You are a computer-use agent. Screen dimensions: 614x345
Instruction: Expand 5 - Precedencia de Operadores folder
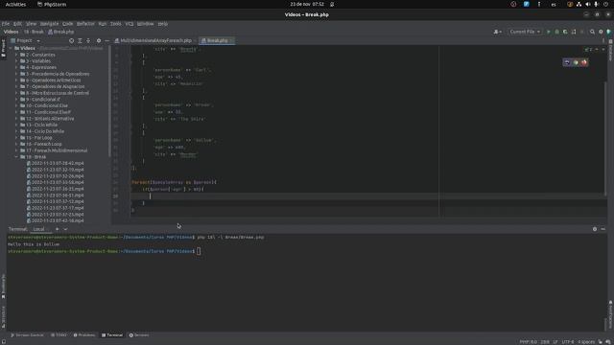[16, 74]
